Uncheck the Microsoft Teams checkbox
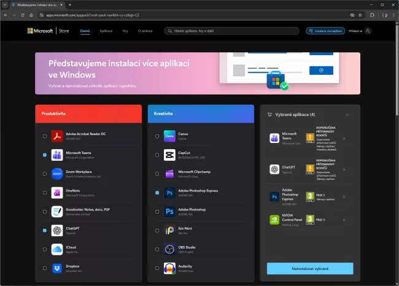 point(45,155)
